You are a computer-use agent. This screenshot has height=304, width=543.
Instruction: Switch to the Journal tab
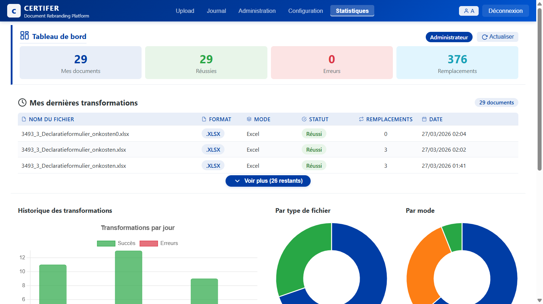[216, 11]
